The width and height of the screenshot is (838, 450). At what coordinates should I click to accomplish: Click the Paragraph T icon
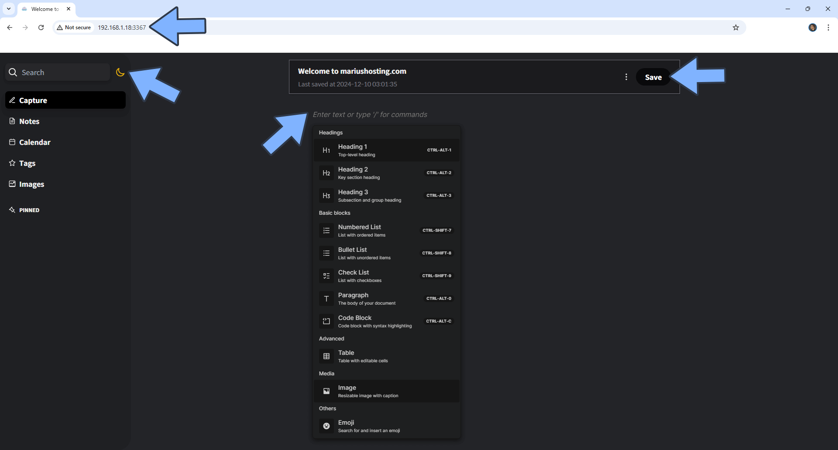(x=326, y=299)
